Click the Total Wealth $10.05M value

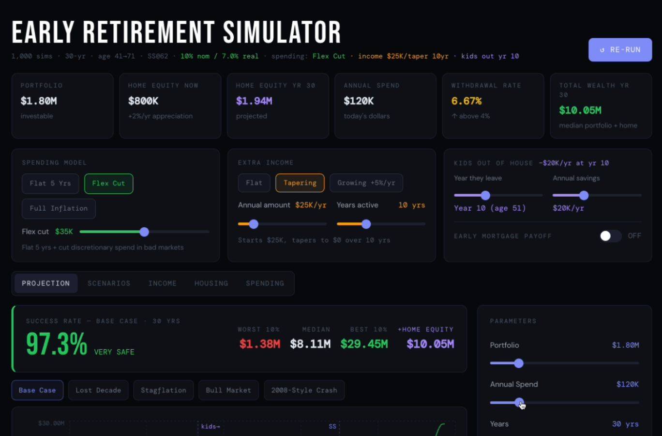[x=580, y=110]
